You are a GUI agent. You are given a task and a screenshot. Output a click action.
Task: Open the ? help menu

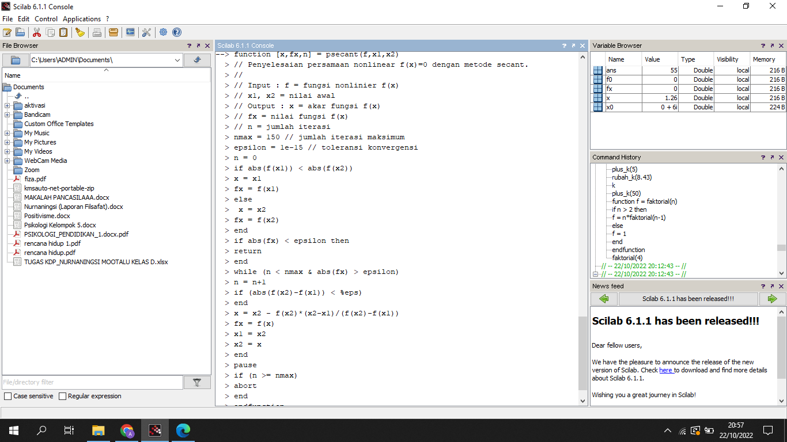click(x=107, y=19)
